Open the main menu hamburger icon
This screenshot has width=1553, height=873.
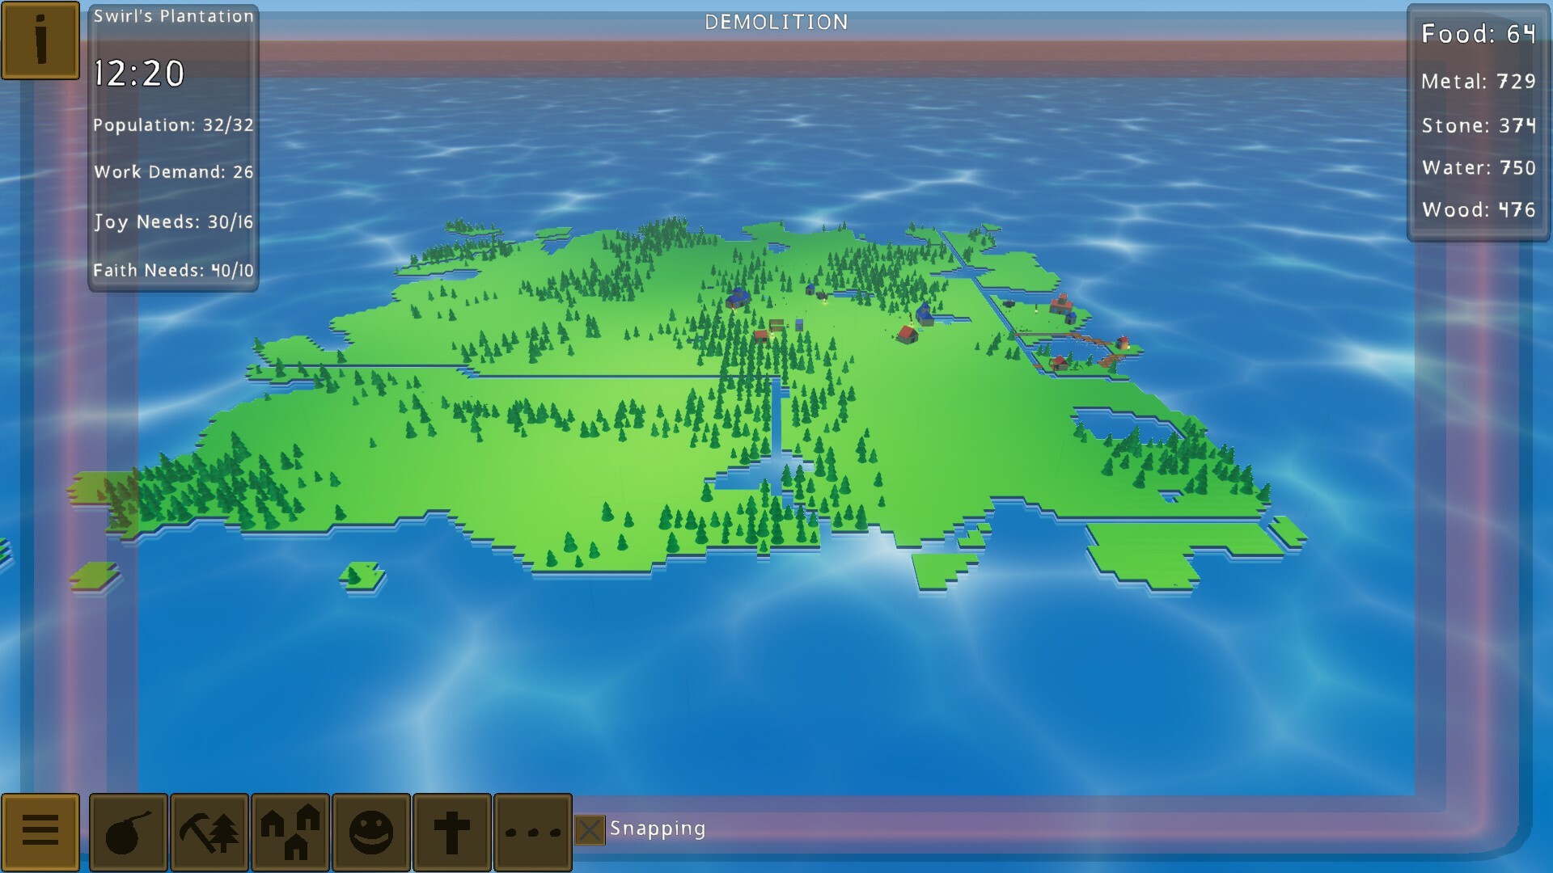pyautogui.click(x=40, y=829)
